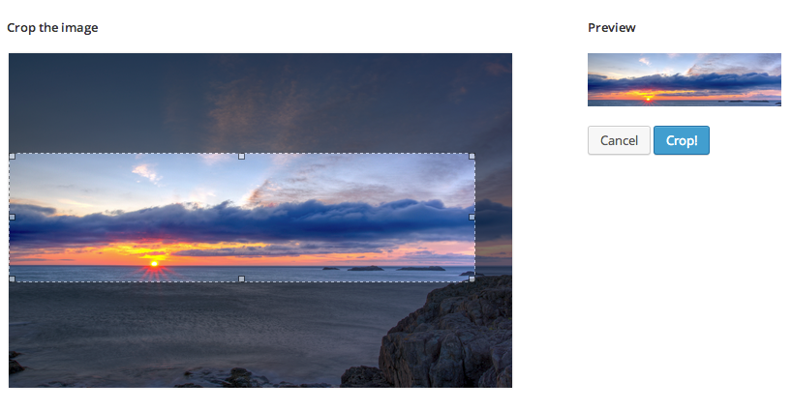Apply the selection with the Crop! button
The height and width of the screenshot is (411, 792).
pyautogui.click(x=682, y=140)
